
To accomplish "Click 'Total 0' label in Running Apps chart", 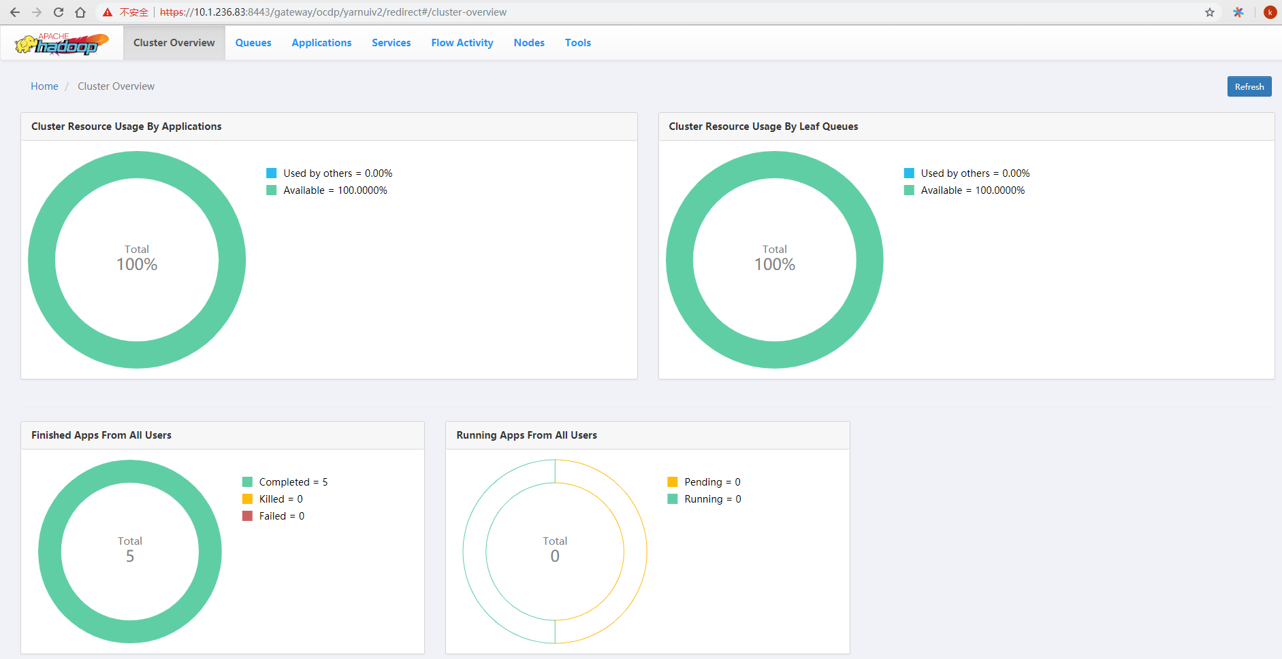I will [555, 550].
